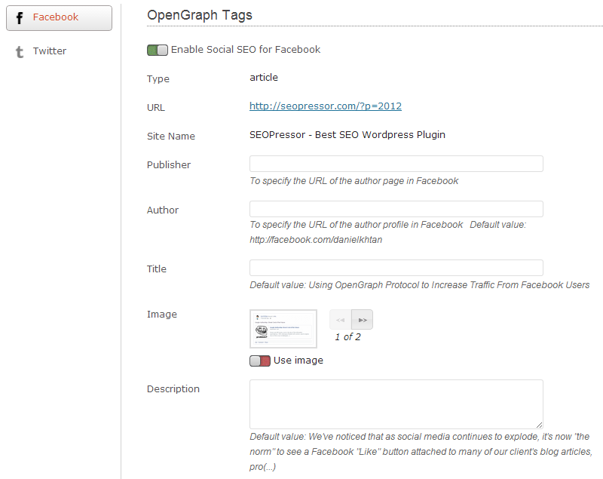Click the 'Type' field label
The image size is (603, 479).
tap(158, 79)
